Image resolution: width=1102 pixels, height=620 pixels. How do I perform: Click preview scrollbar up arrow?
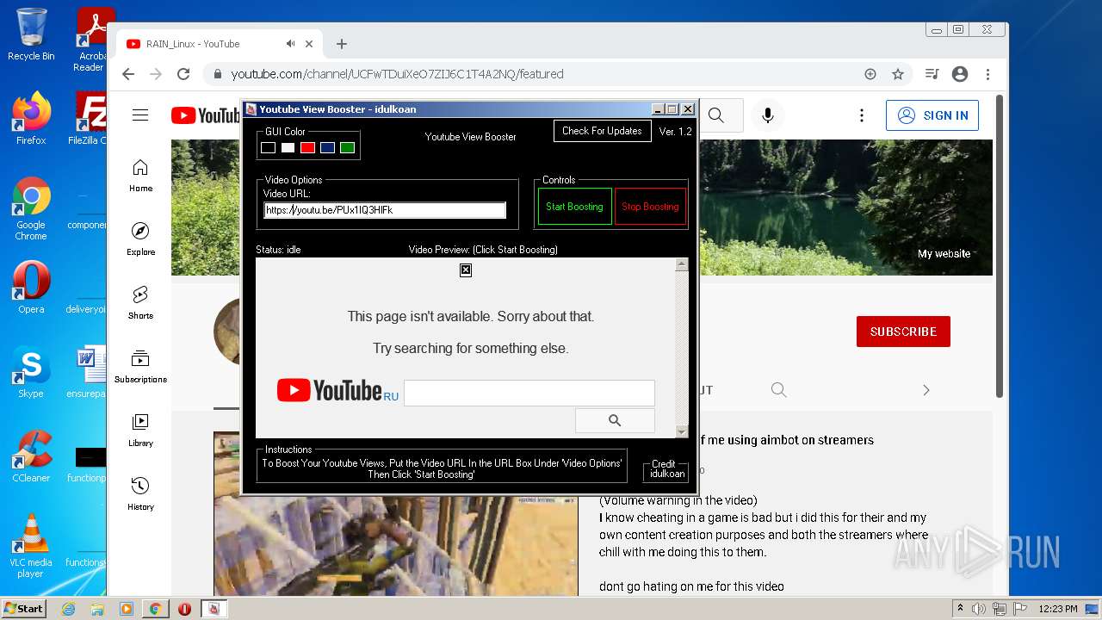[x=682, y=265]
